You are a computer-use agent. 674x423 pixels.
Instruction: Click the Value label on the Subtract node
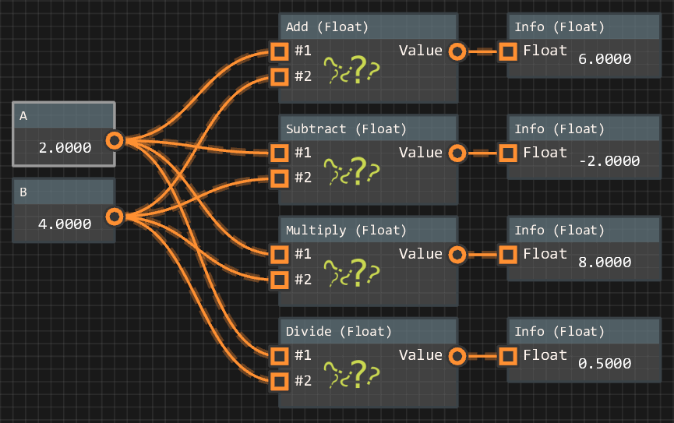coord(421,152)
